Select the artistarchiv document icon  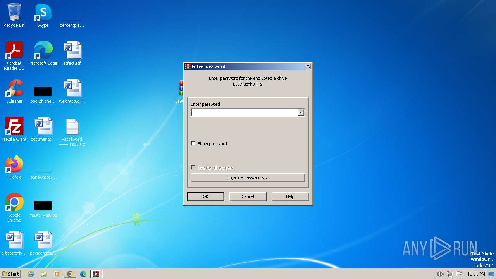pos(14,243)
